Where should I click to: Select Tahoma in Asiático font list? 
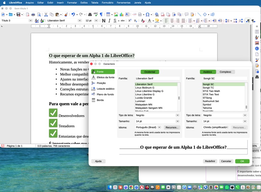coord(223,108)
